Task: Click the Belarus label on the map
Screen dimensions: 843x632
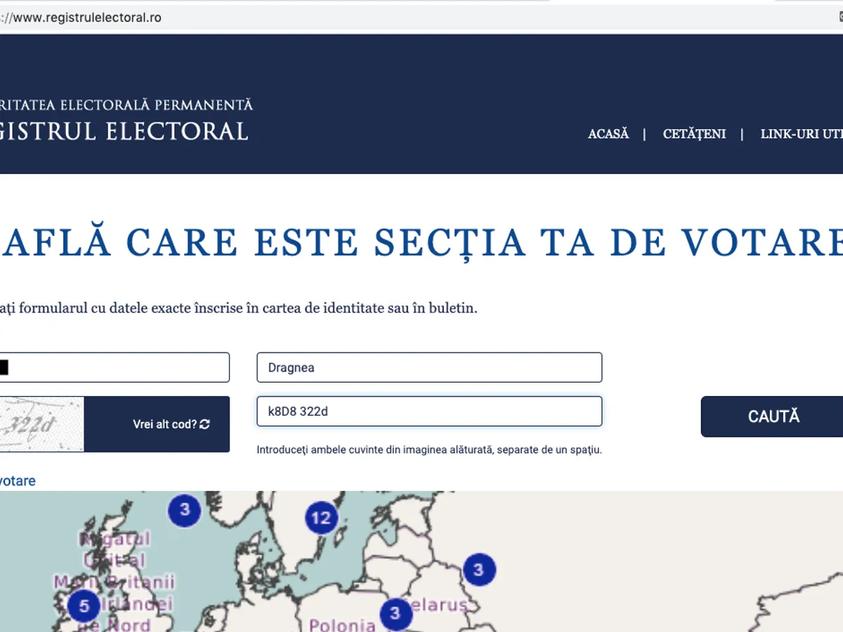Action: coord(438,605)
